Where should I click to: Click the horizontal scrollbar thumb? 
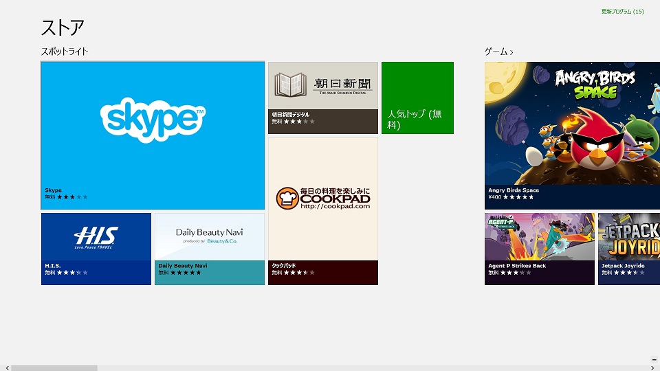click(54, 368)
